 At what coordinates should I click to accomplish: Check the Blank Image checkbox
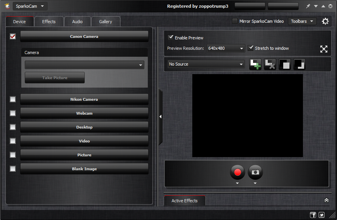pos(13,169)
